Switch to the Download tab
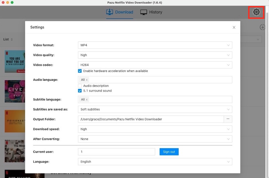The width and height of the screenshot is (269, 178). [x=120, y=12]
